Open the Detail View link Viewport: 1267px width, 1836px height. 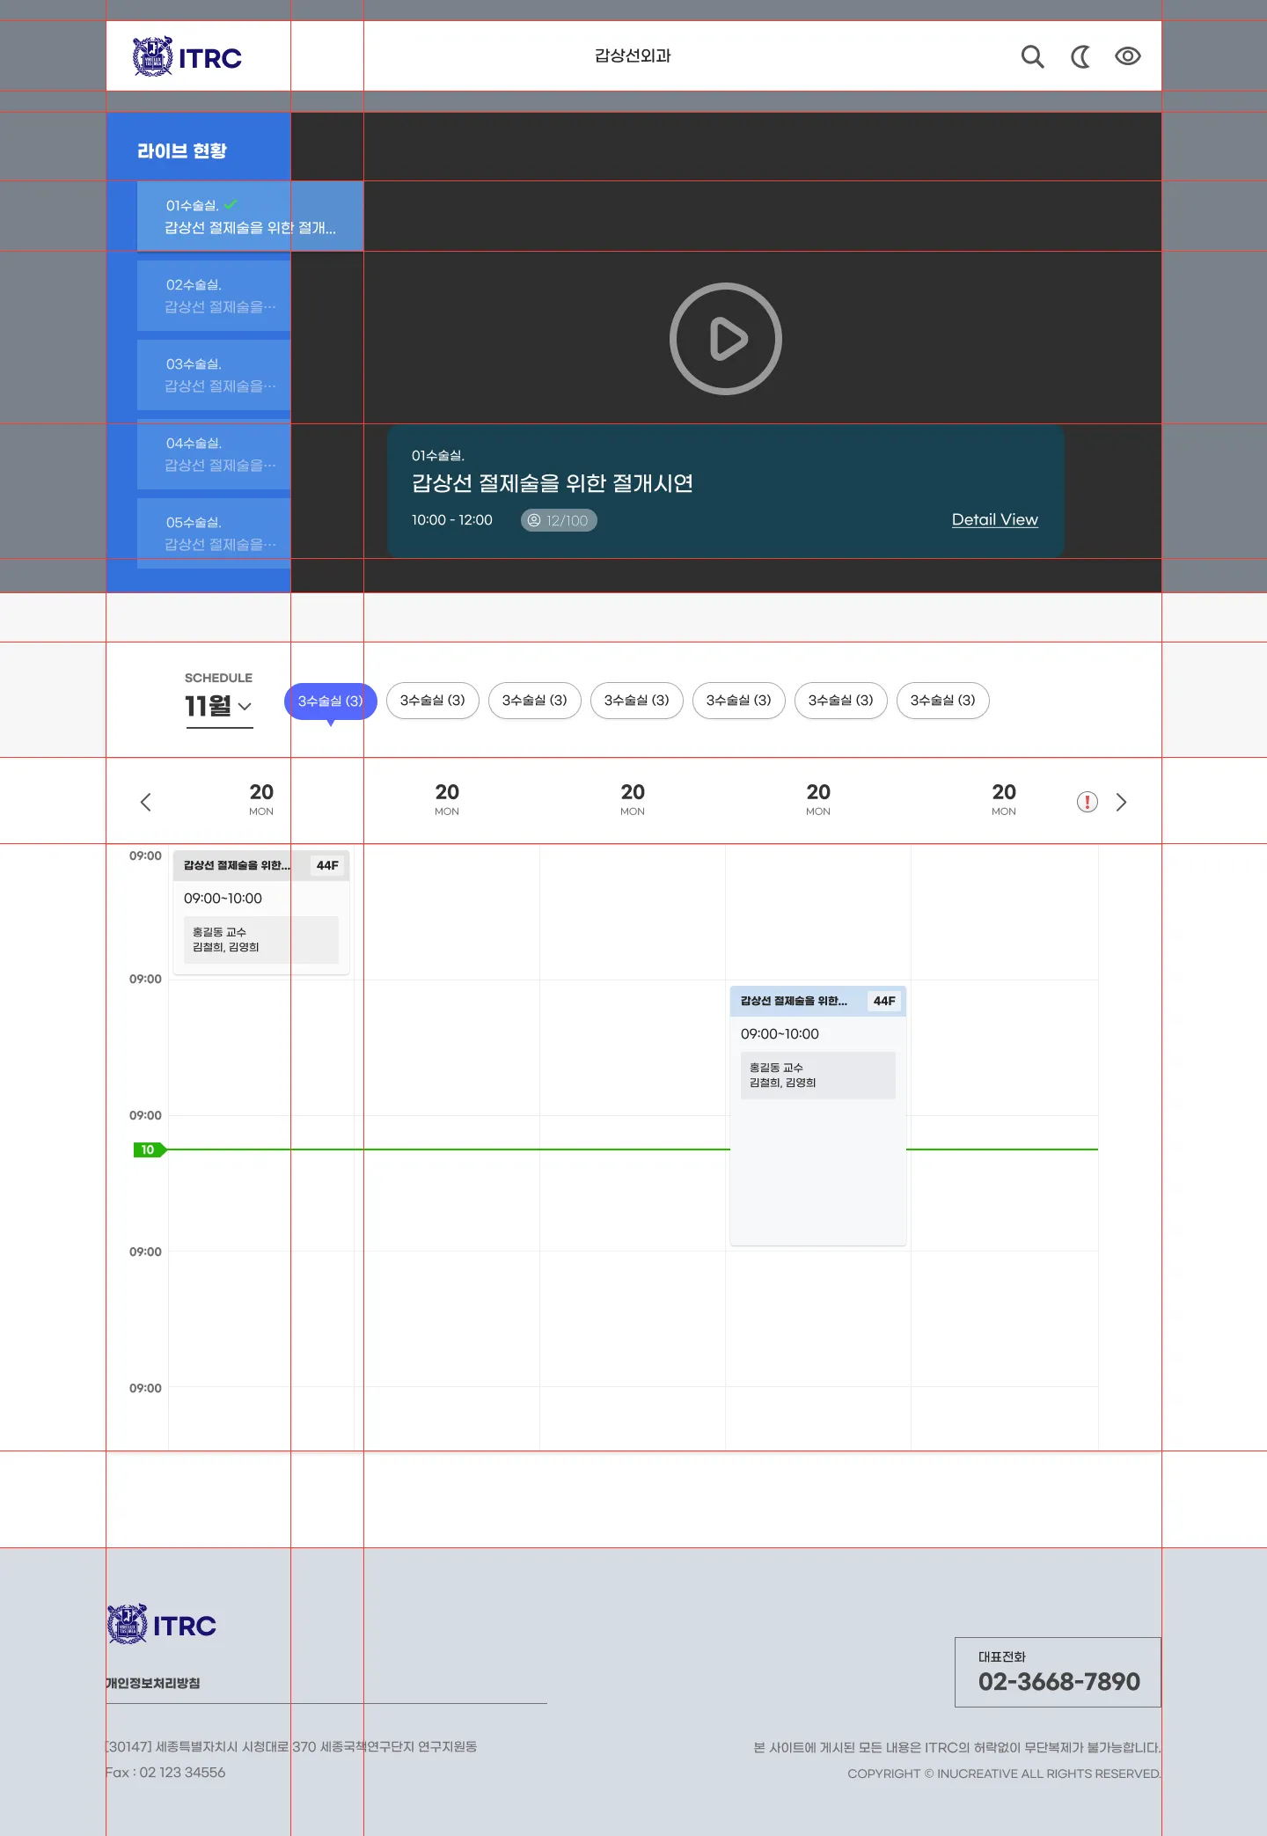[x=995, y=519]
